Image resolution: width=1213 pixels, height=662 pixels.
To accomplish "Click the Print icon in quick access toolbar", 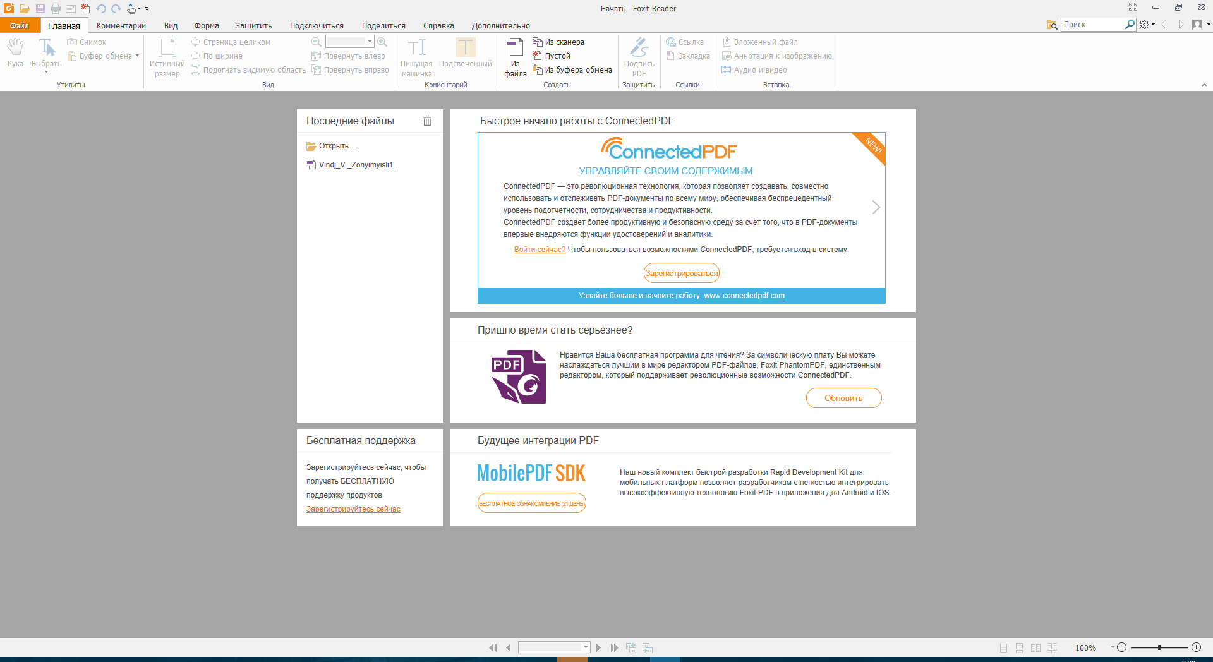I will [x=56, y=9].
